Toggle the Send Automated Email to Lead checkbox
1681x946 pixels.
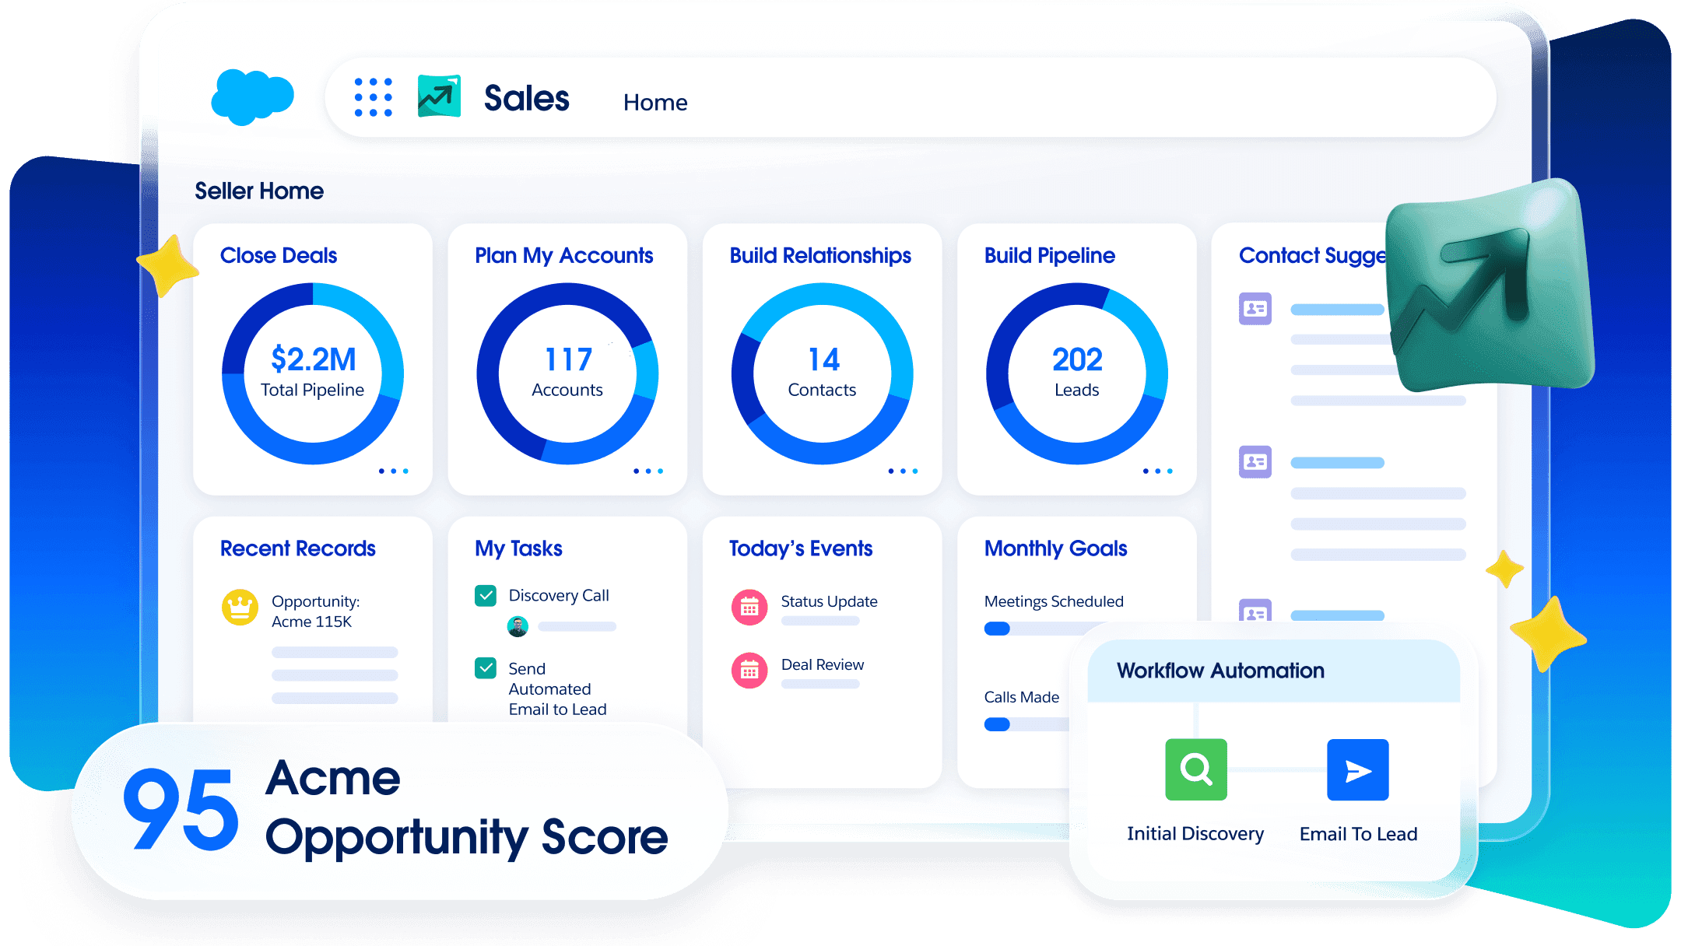(x=486, y=668)
